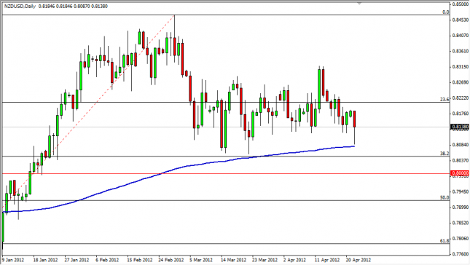470x265 pixels.
Task: Click the NZDUSD,Daily chart title text
Action: (x=20, y=6)
